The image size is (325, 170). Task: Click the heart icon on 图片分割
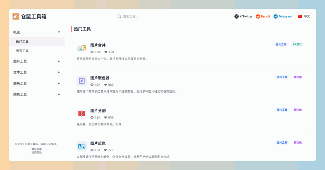tap(106, 117)
